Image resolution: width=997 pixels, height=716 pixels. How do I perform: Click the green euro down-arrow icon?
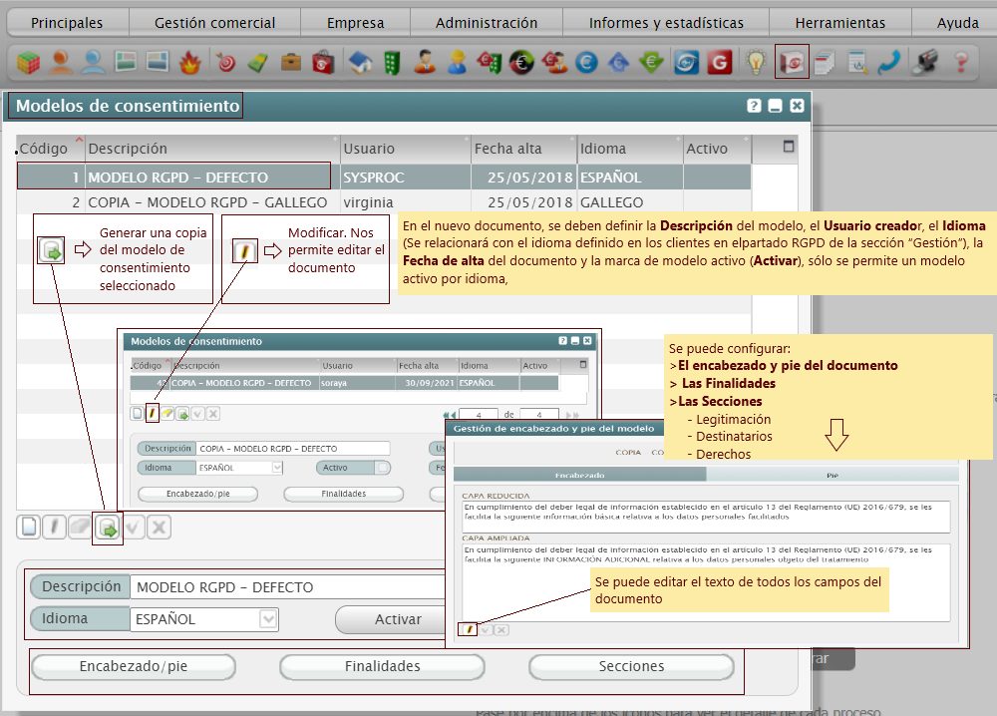point(651,62)
